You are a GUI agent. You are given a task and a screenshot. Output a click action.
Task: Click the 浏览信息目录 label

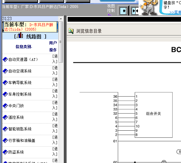(89, 31)
